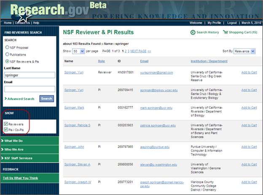Expand Advanced Search arrow link

pos(5,99)
